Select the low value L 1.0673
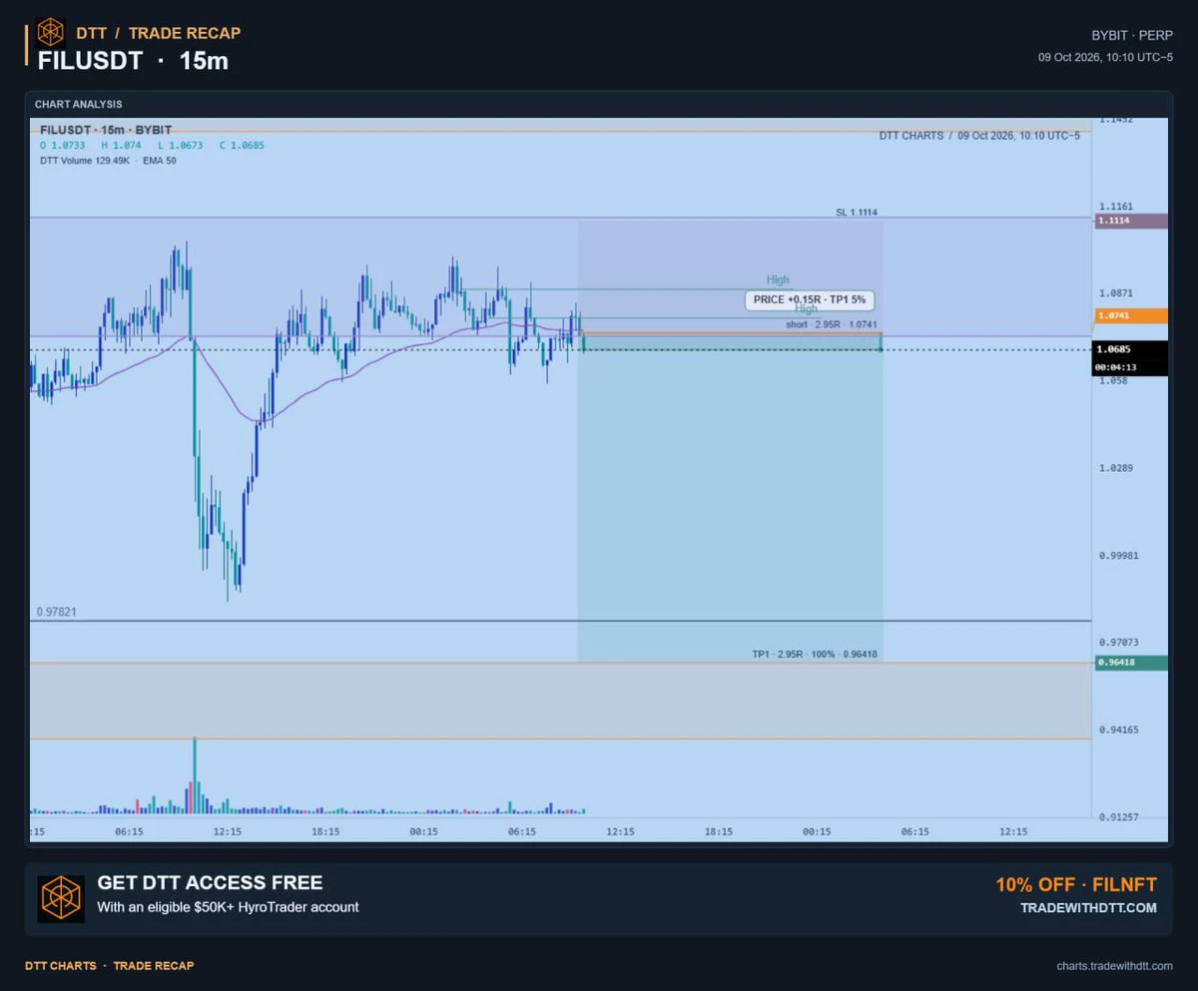 point(180,145)
